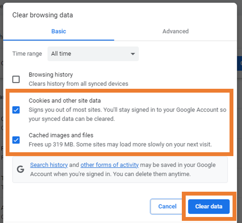The width and height of the screenshot is (242, 223).
Task: Uncheck Cached images and files checkbox
Action: (x=16, y=140)
